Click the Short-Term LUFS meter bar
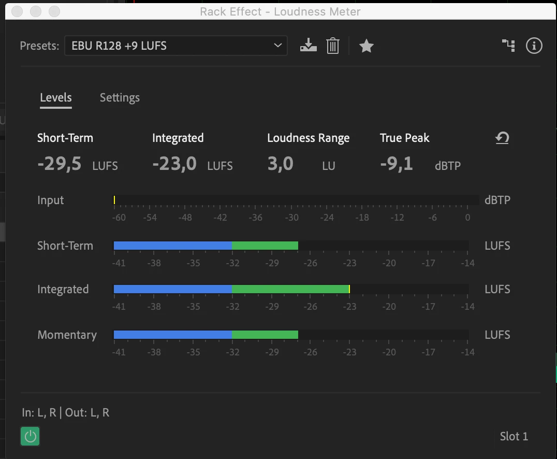The height and width of the screenshot is (459, 557). coord(291,246)
